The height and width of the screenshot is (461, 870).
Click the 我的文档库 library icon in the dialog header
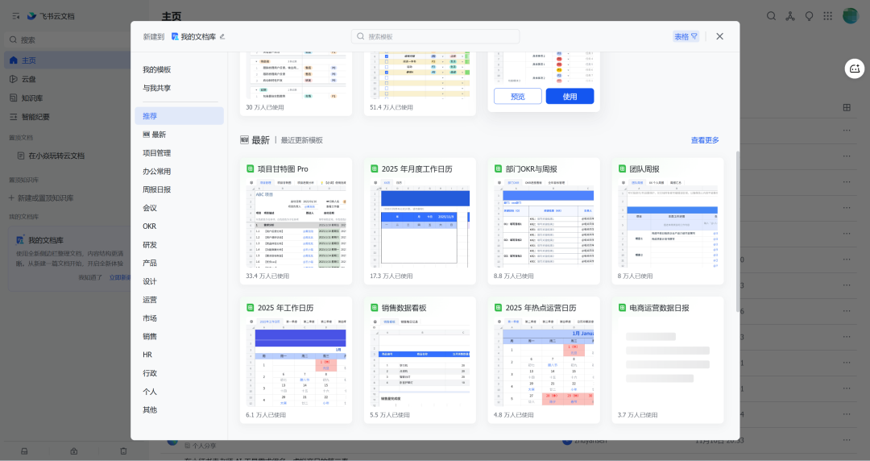point(175,36)
